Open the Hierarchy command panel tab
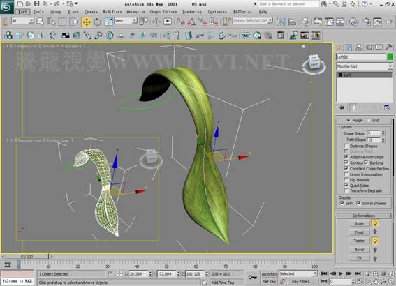The image size is (396, 286). 358,47
